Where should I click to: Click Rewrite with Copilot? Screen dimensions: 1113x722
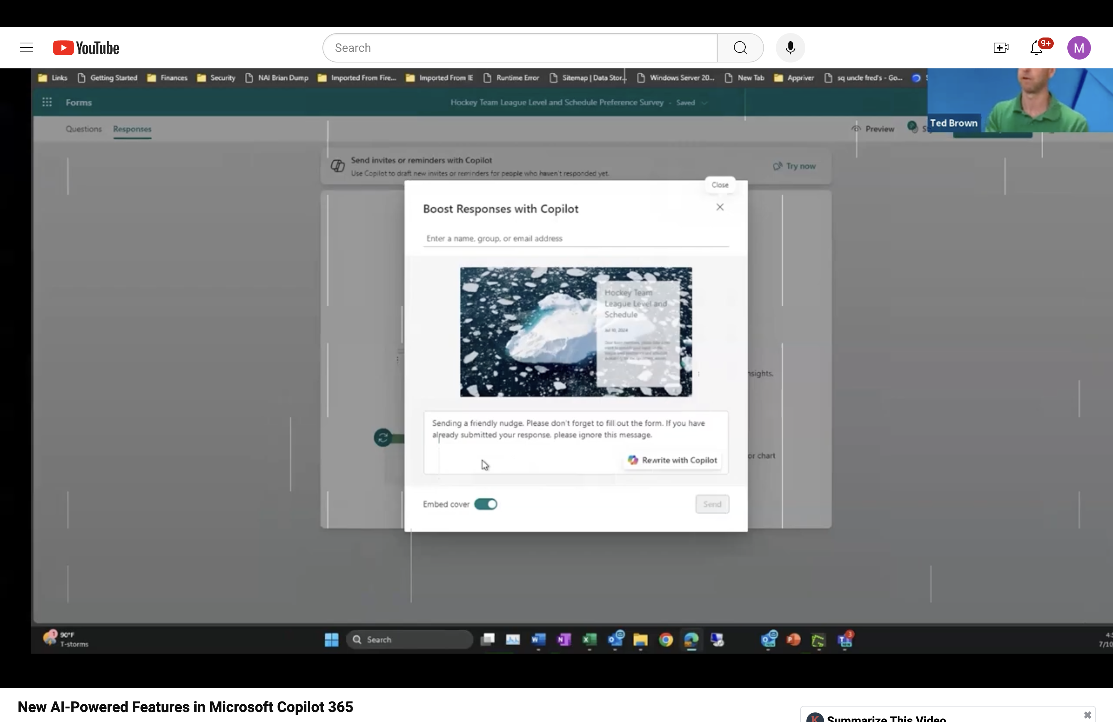[672, 460]
